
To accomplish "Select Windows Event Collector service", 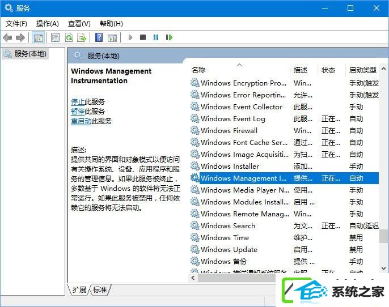I will click(x=284, y=106).
